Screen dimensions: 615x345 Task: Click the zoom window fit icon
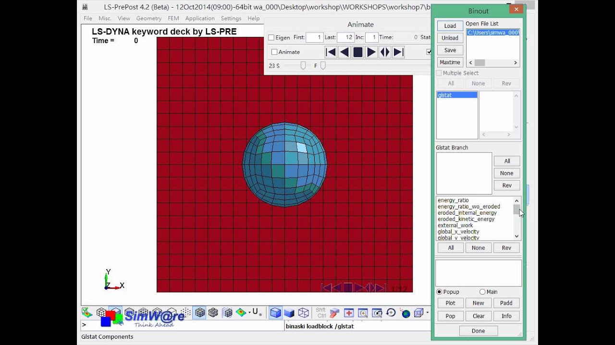point(377,313)
